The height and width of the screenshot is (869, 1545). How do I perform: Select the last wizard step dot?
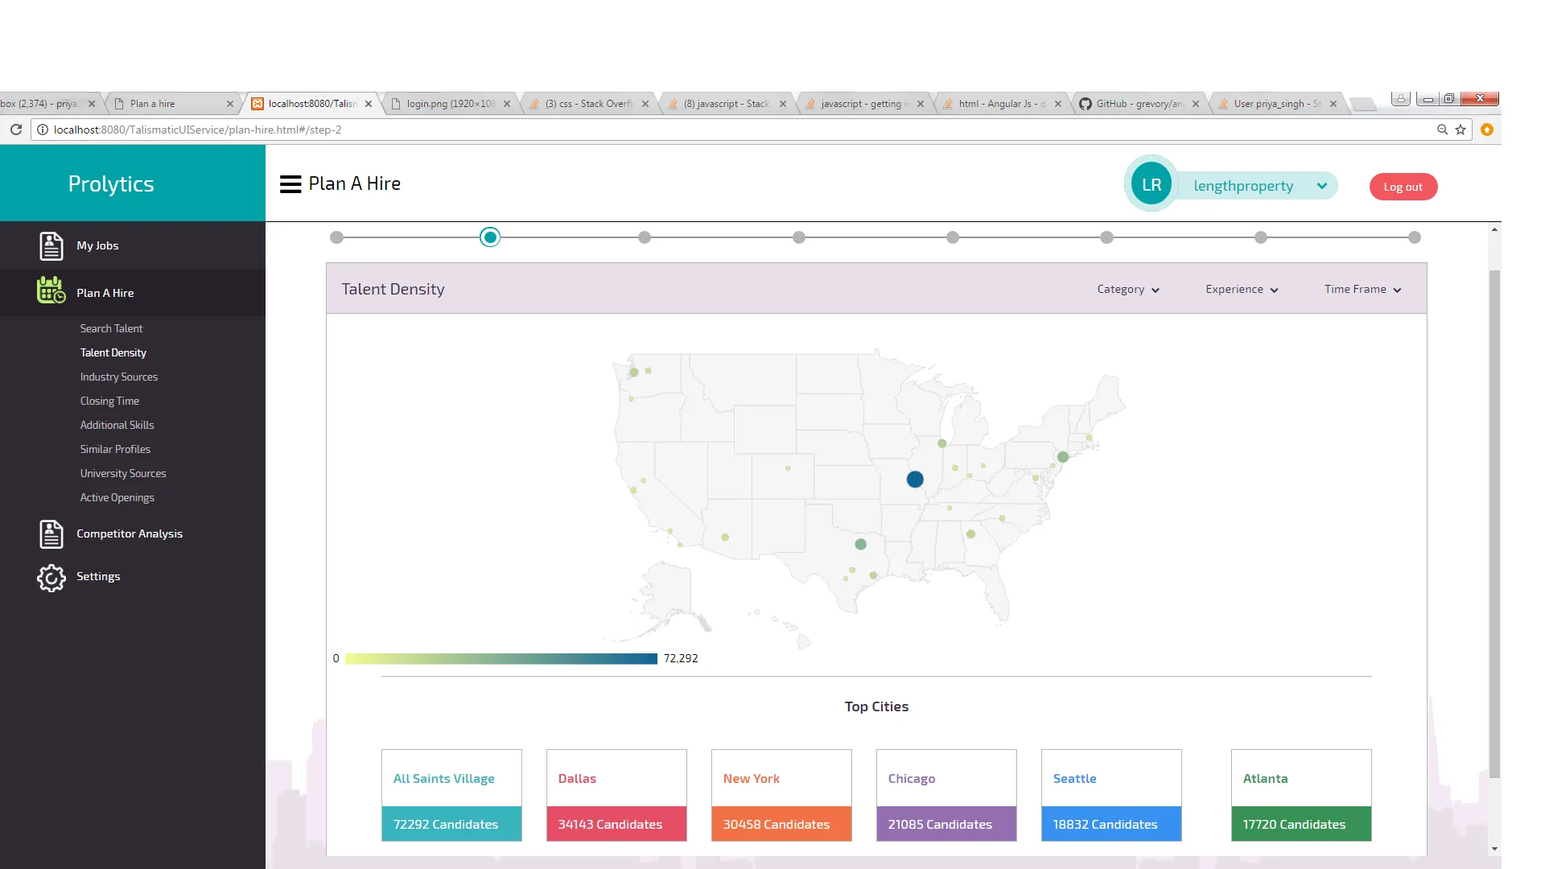coord(1415,237)
